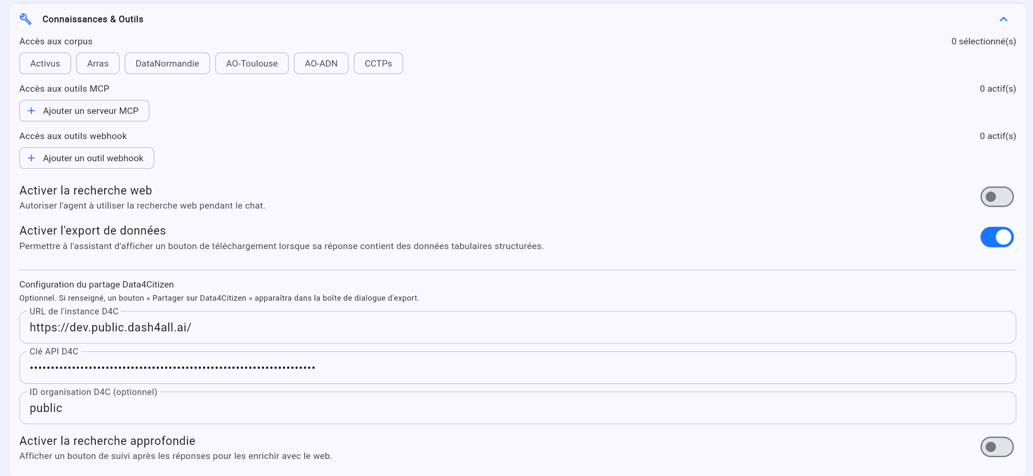Click the '0 sélectionné(s)' corpus counter
The width and height of the screenshot is (1033, 476).
click(x=983, y=42)
